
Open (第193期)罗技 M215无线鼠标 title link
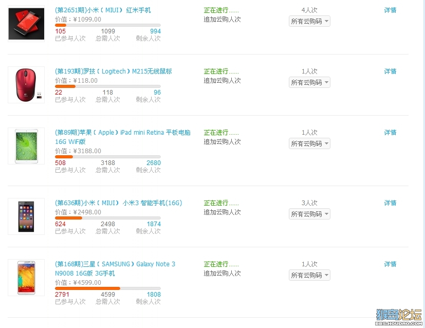point(113,71)
